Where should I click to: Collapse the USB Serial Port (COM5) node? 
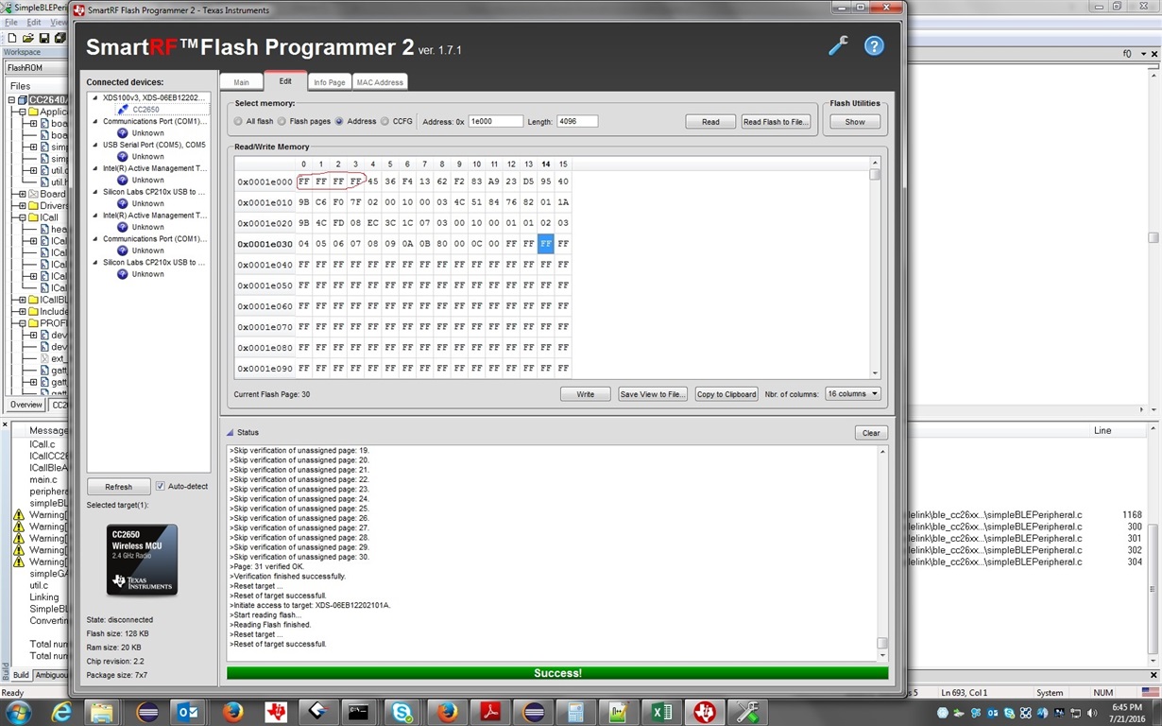(x=94, y=145)
